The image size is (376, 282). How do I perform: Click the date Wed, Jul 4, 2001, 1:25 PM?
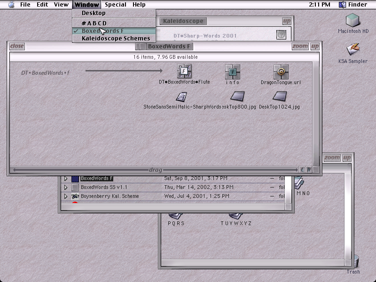tap(196, 196)
